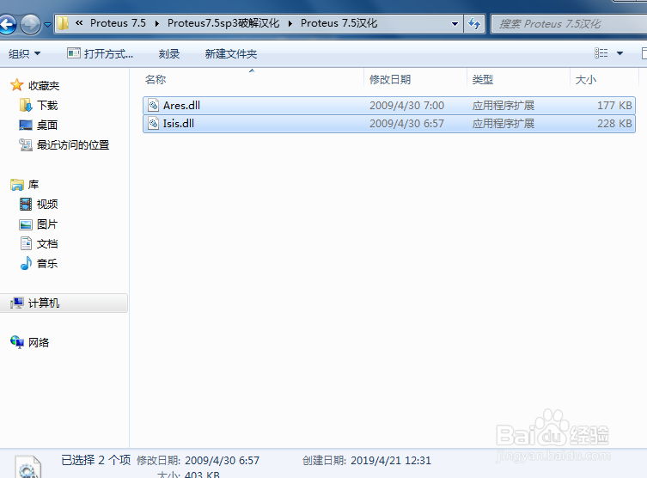Click date 2009/4/30 7:00 cell
This screenshot has width=647, height=478.
click(407, 105)
